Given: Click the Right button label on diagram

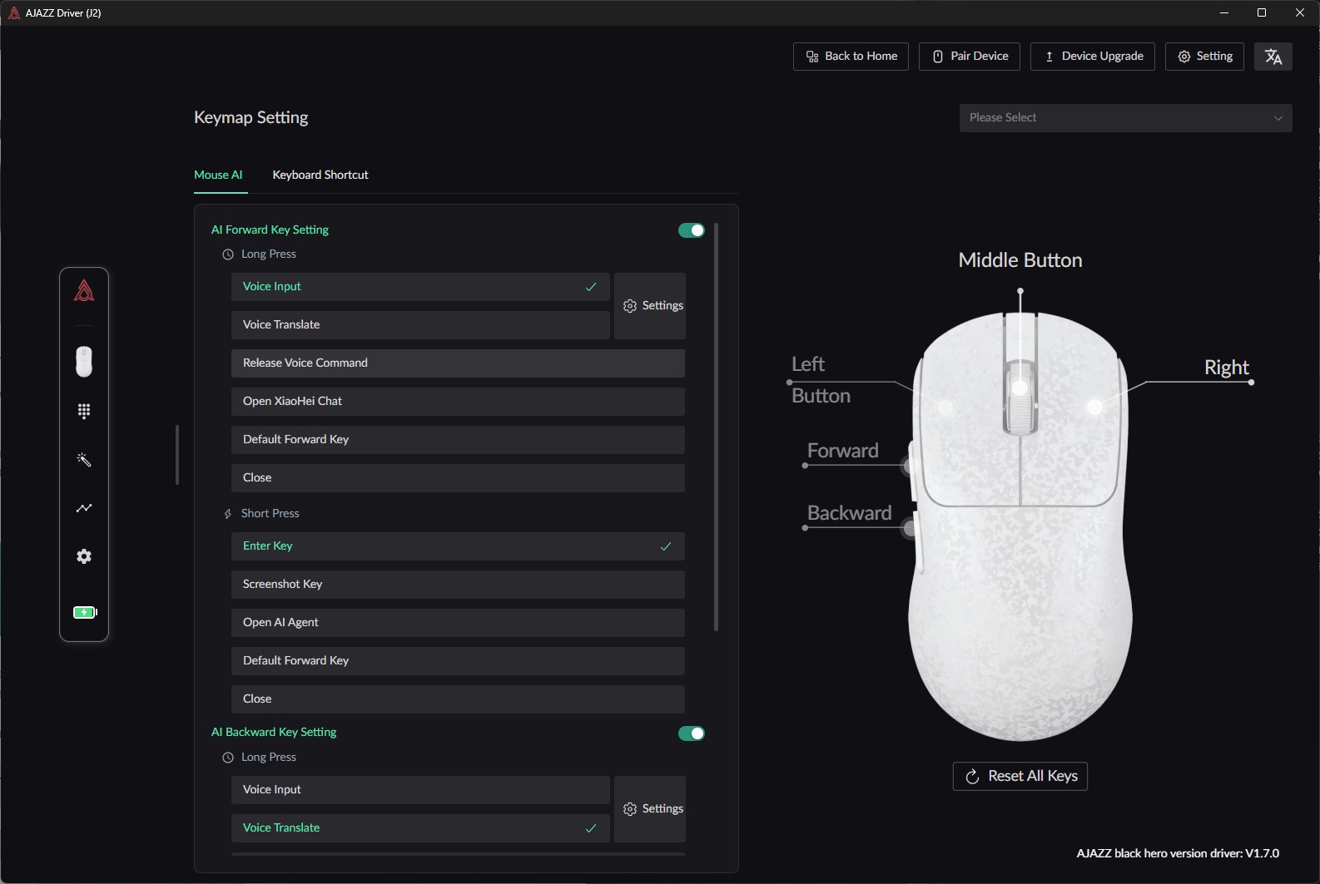Looking at the screenshot, I should 1227,368.
